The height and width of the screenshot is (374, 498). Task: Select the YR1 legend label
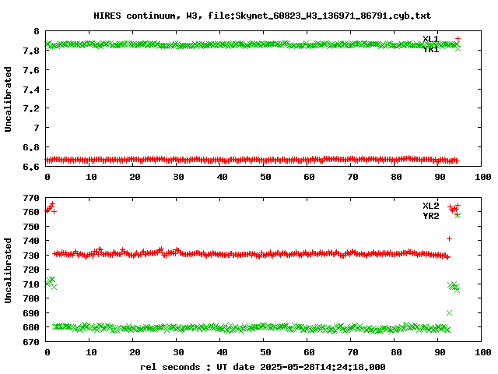pos(430,49)
